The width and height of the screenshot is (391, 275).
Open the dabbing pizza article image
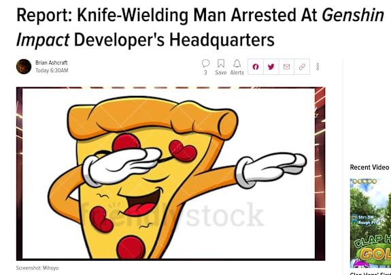[x=171, y=174]
